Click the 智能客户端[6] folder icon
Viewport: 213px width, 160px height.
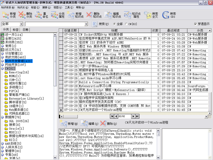coord(6,95)
